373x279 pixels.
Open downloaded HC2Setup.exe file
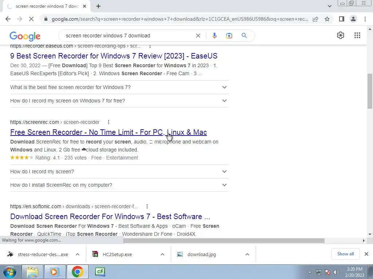(x=117, y=254)
